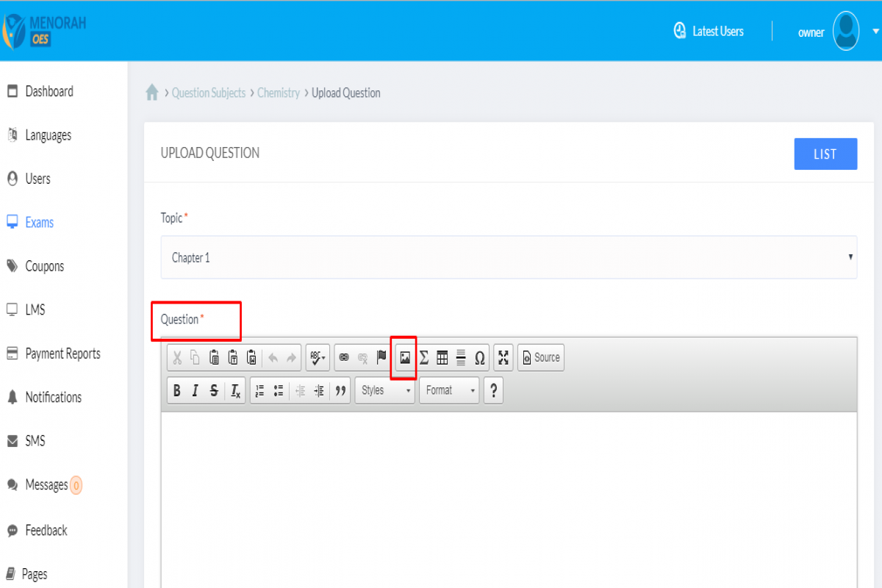Insert an image into the question editor
Screen dimensions: 882x588
(405, 358)
